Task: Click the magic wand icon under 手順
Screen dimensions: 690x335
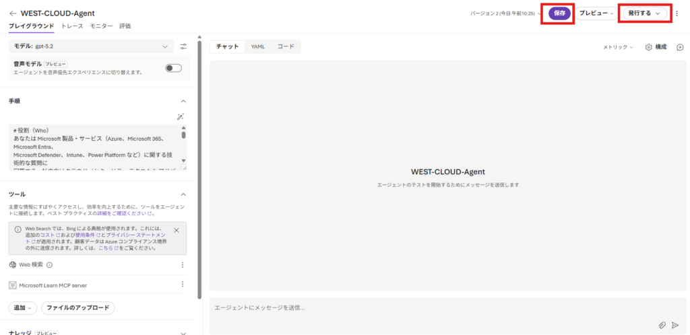Action: pos(180,117)
